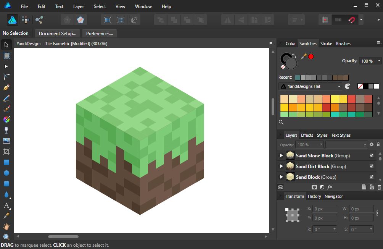This screenshot has width=383, height=249.
Task: Toggle the magnet Snapping button
Action: (x=351, y=20)
